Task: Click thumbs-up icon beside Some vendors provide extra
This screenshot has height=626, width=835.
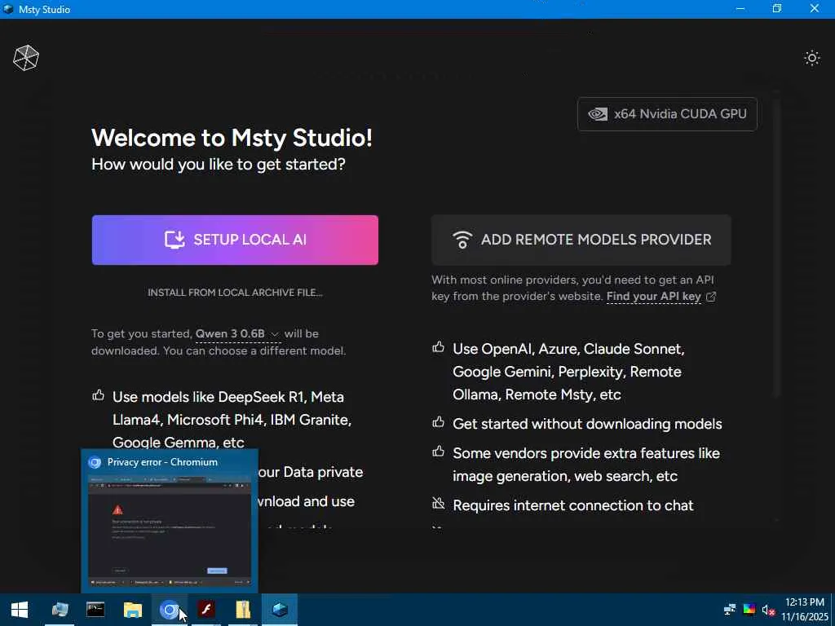Action: (x=438, y=452)
